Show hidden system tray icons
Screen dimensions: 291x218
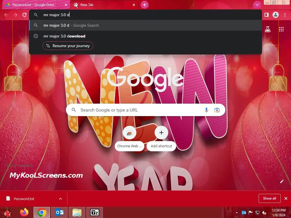[237, 213]
